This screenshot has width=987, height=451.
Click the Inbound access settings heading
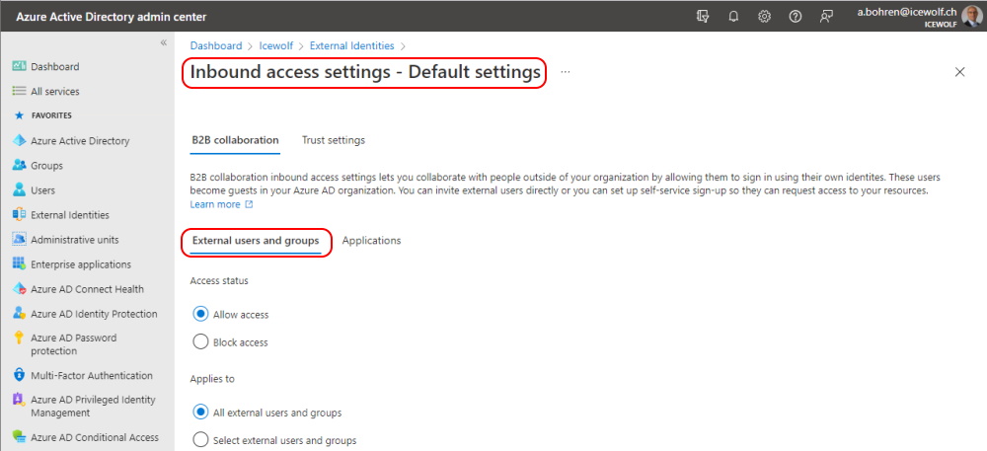pos(365,72)
